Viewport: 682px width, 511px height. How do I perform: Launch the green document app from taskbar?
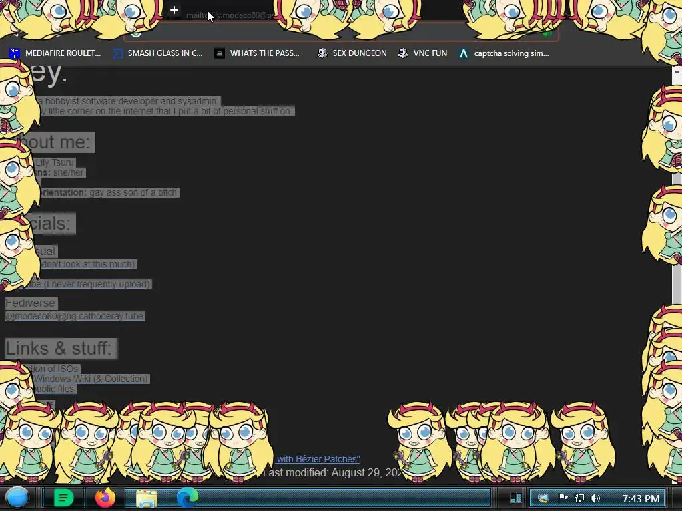[x=63, y=498]
